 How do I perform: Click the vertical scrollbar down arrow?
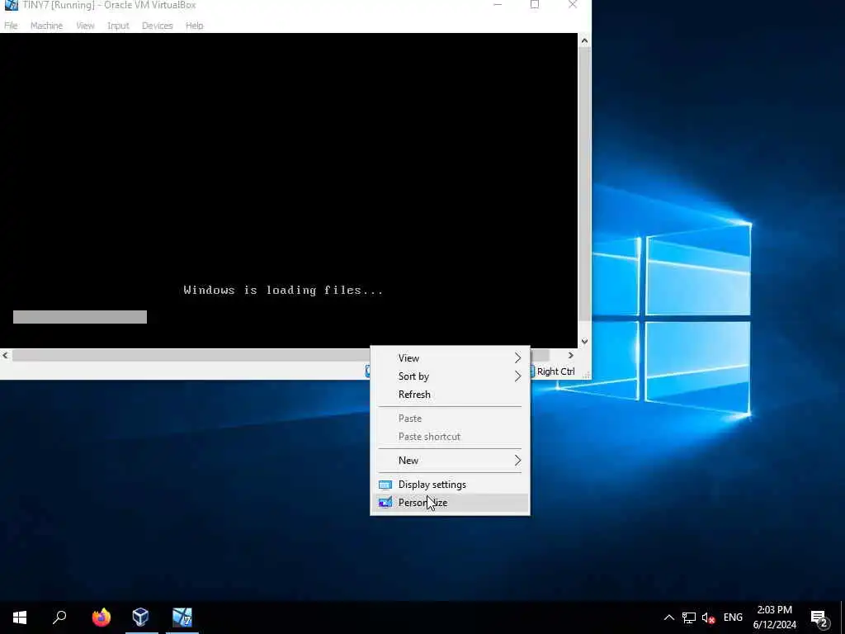584,341
